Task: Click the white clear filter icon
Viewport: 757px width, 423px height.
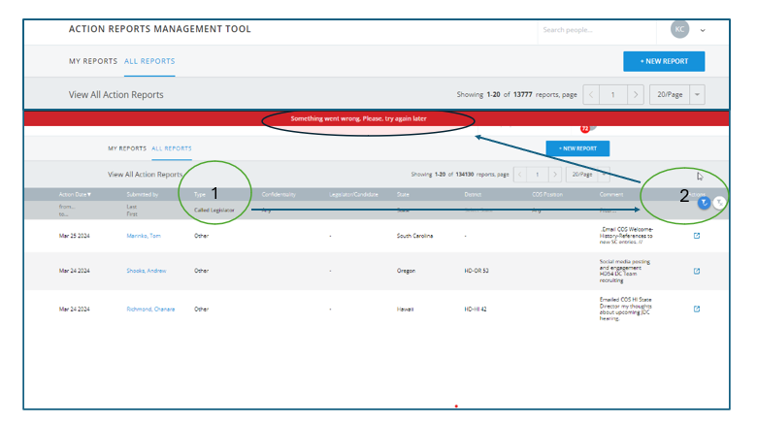Action: pos(718,203)
